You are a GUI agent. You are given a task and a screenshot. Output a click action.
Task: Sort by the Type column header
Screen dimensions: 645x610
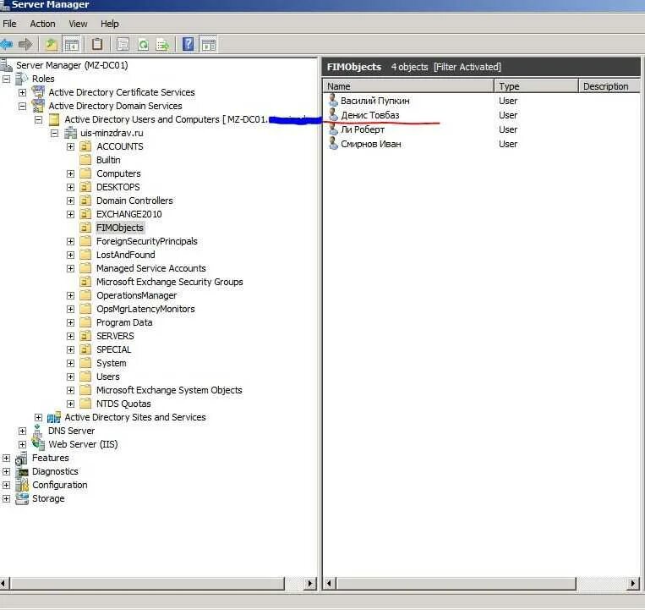point(536,86)
